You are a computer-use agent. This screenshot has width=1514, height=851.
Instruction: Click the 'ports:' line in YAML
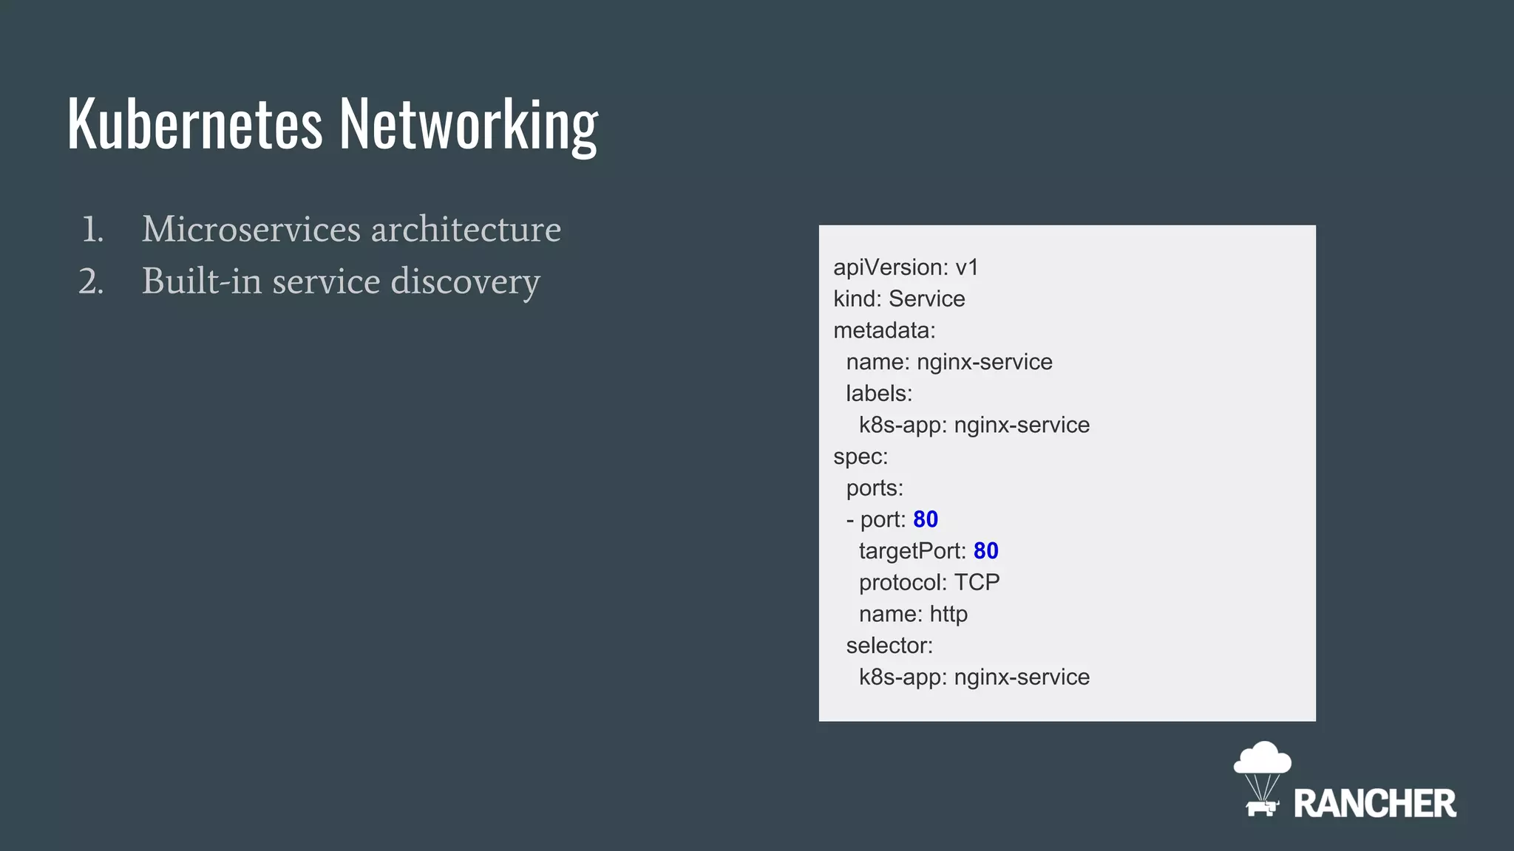[875, 488]
